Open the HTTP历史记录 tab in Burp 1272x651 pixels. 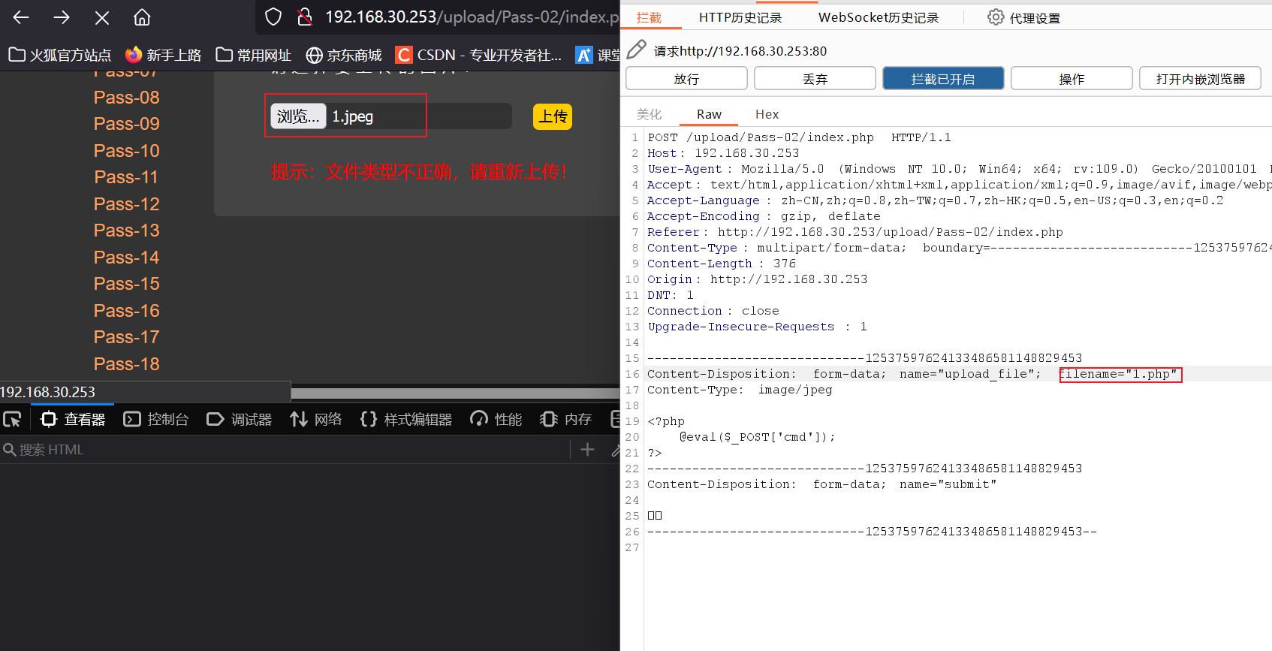click(x=740, y=17)
